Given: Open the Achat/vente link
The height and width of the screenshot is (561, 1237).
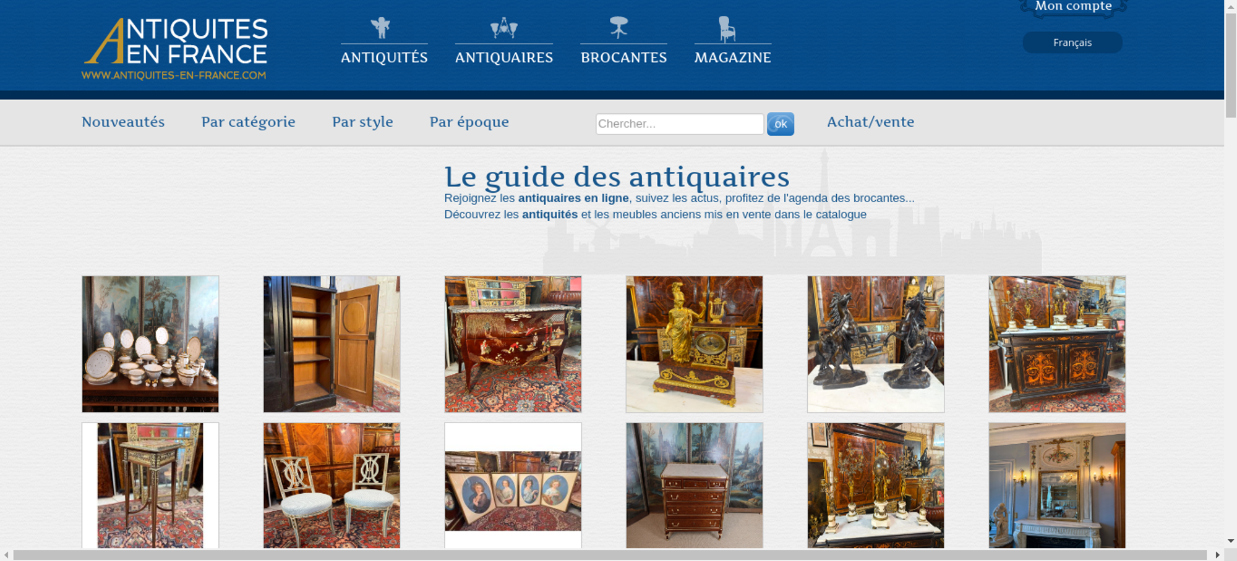Looking at the screenshot, I should pos(870,122).
